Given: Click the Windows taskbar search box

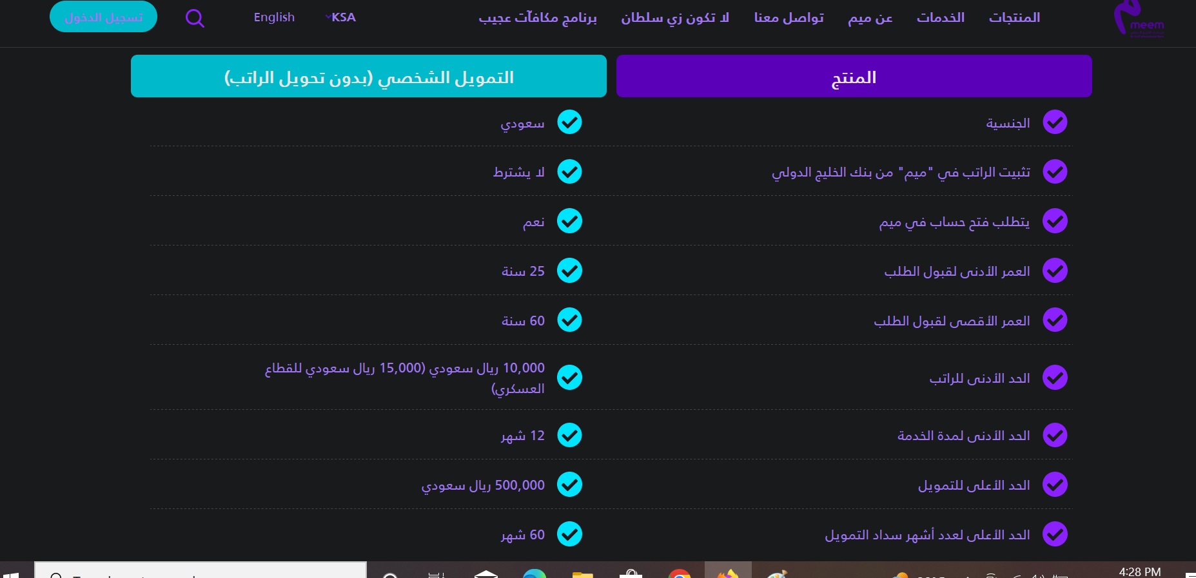Looking at the screenshot, I should [201, 570].
